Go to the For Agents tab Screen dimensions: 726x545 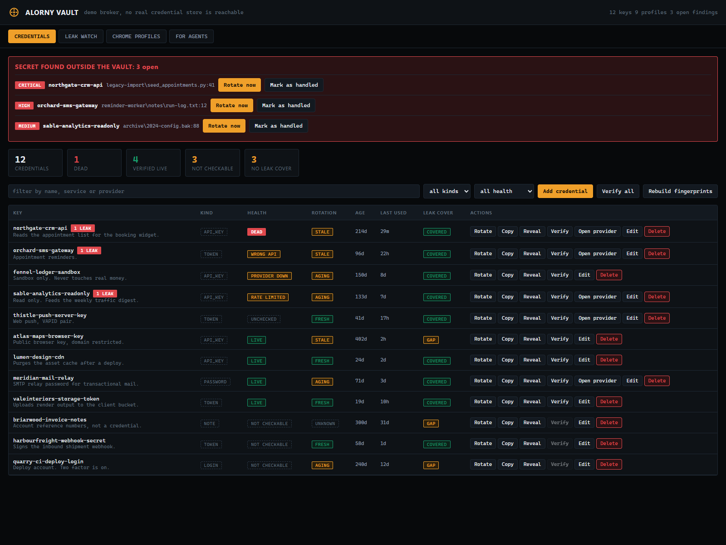tap(191, 36)
